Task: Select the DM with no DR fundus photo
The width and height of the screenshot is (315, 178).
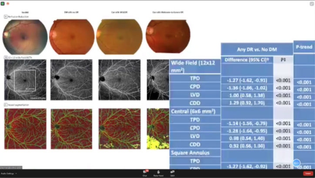Action: tap(71, 36)
